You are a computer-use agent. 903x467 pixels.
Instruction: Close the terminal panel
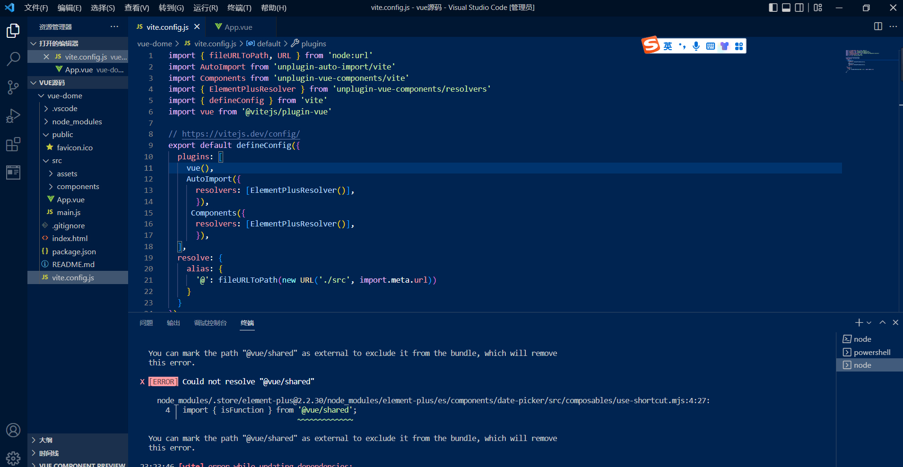pyautogui.click(x=895, y=322)
